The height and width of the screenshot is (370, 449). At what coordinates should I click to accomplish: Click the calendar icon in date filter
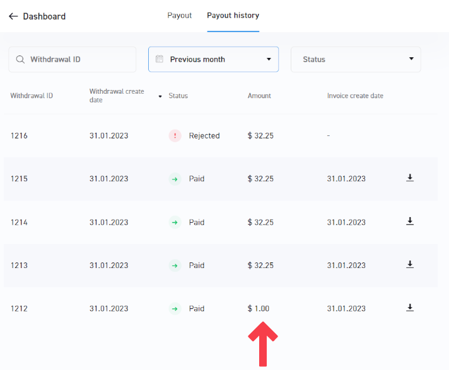pyautogui.click(x=160, y=59)
